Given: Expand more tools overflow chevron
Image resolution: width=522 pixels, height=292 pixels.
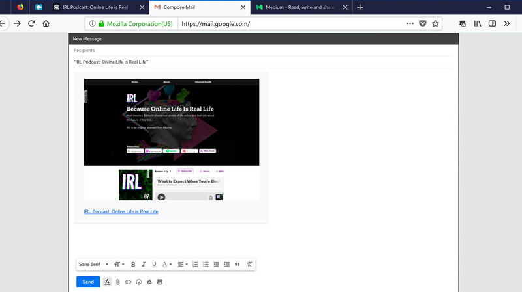Looking at the screenshot, I should 507,23.
